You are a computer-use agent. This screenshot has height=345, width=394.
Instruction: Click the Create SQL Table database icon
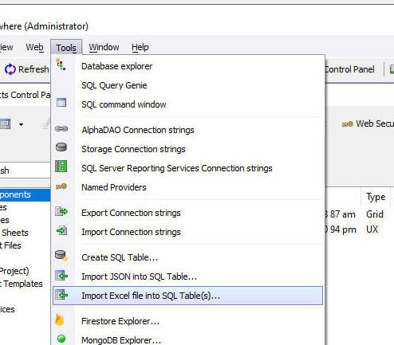click(61, 256)
